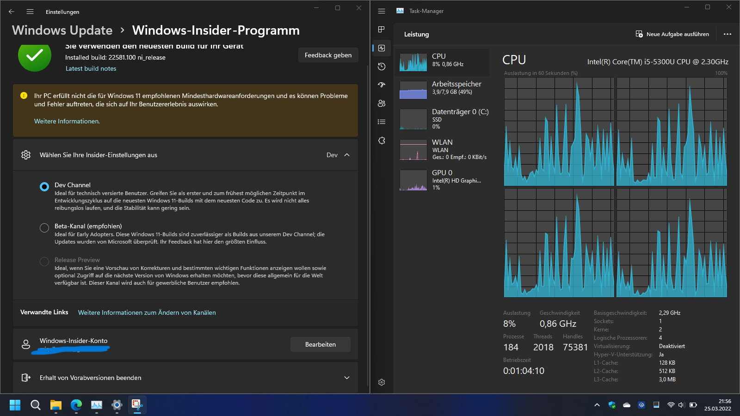Viewport: 740px width, 416px height.
Task: Open the Settings hamburger menu
Action: pos(30,12)
